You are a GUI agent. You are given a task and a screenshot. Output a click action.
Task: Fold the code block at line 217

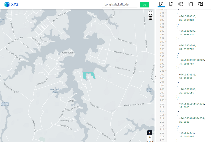pyautogui.click(x=166, y=129)
